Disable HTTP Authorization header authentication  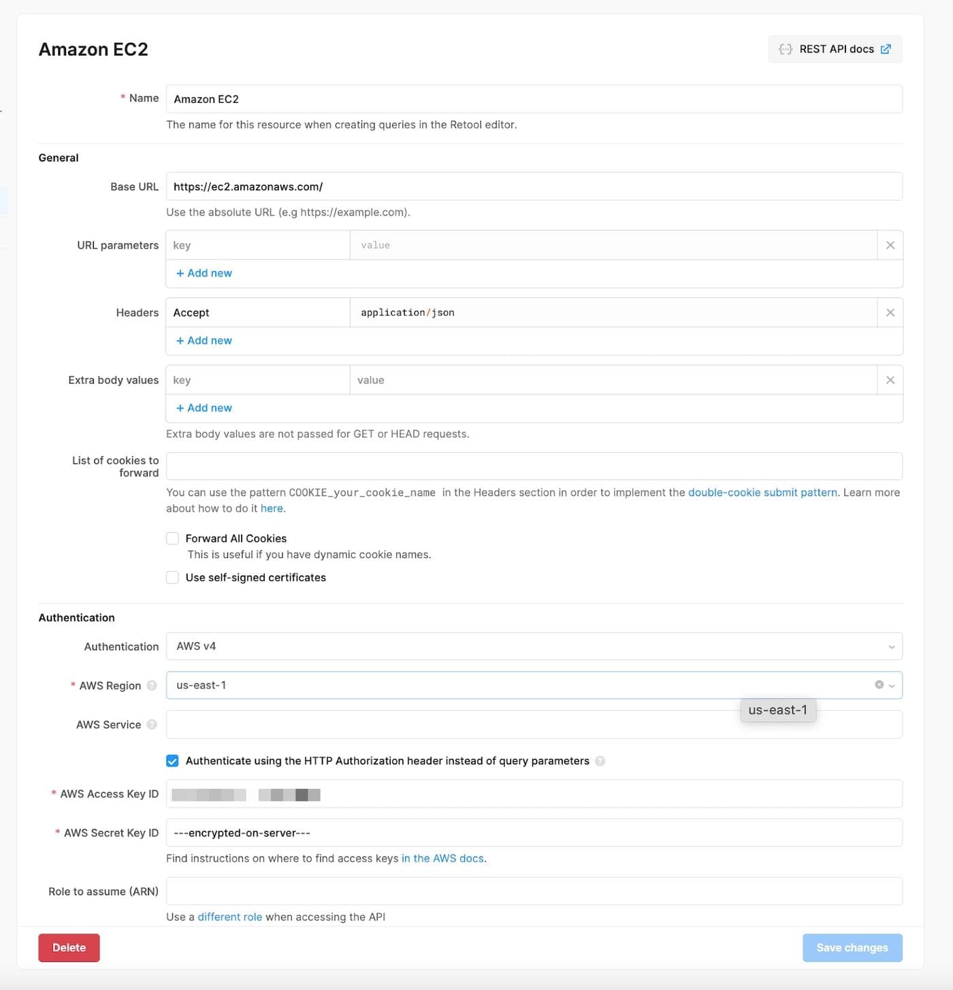tap(172, 761)
